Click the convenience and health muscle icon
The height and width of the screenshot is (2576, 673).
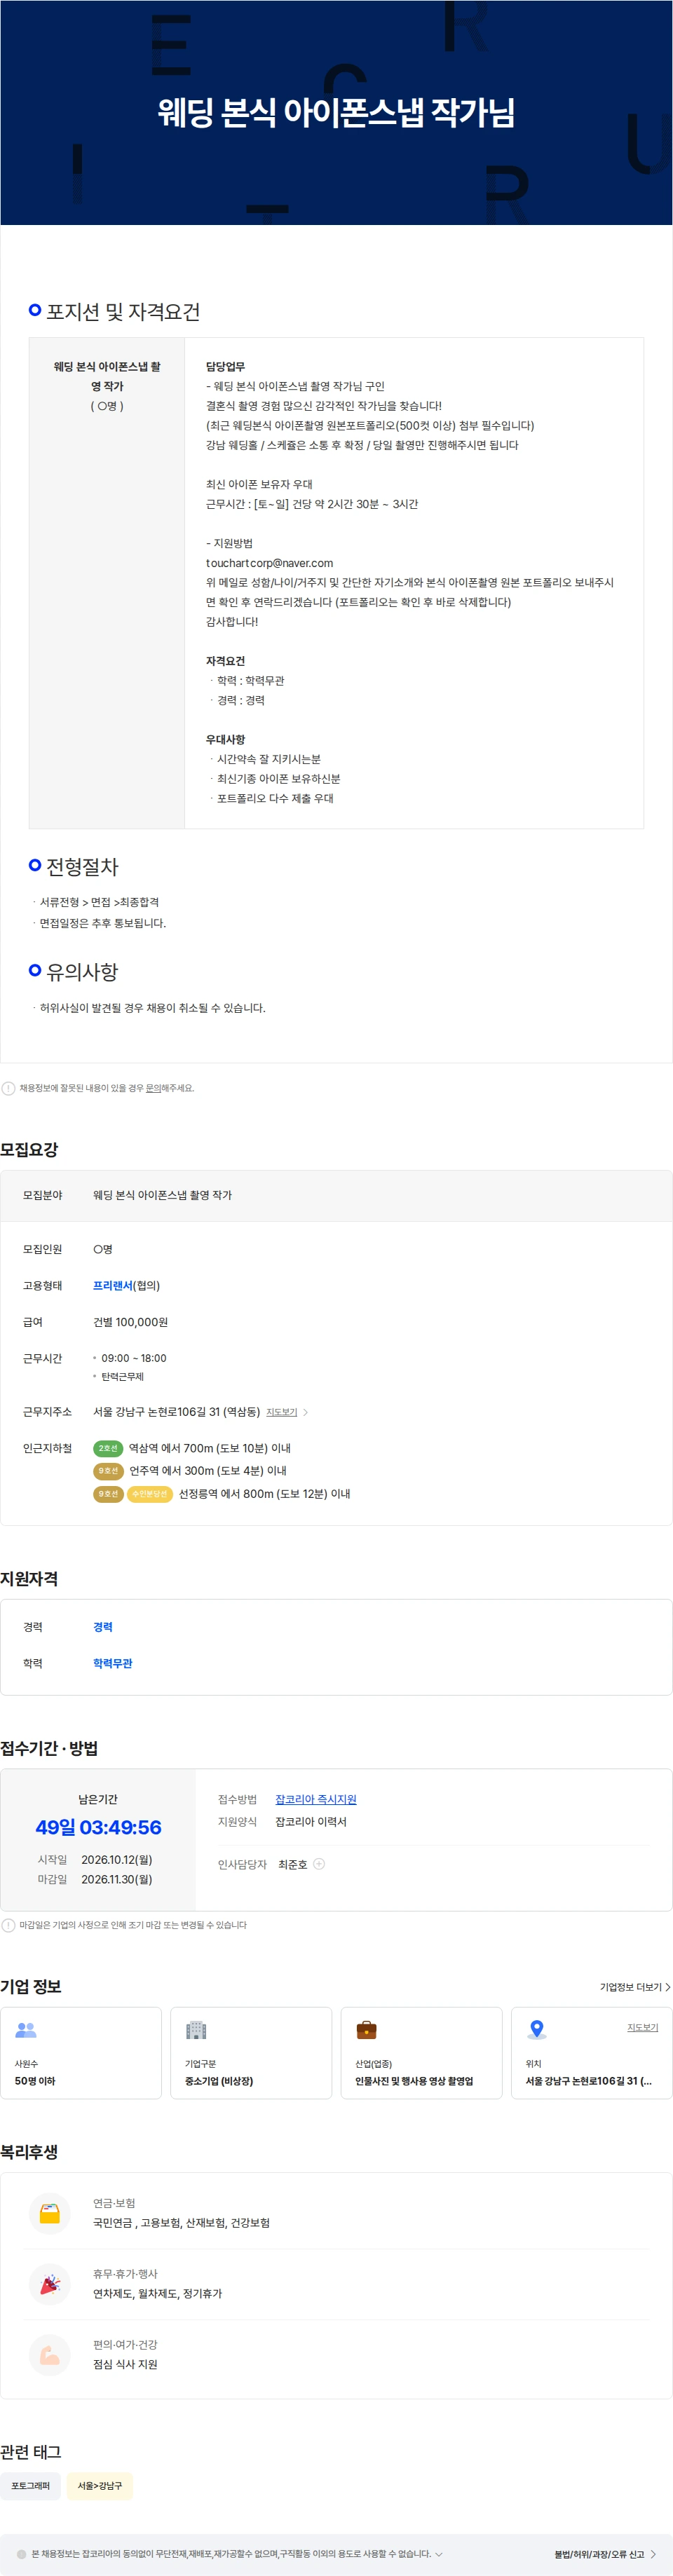(49, 2355)
